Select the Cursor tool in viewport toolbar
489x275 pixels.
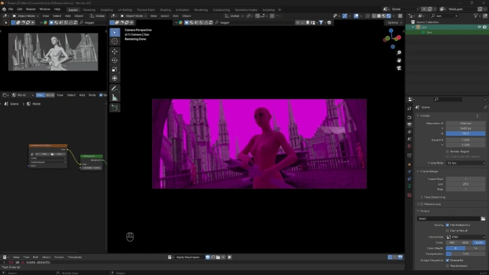pos(115,41)
